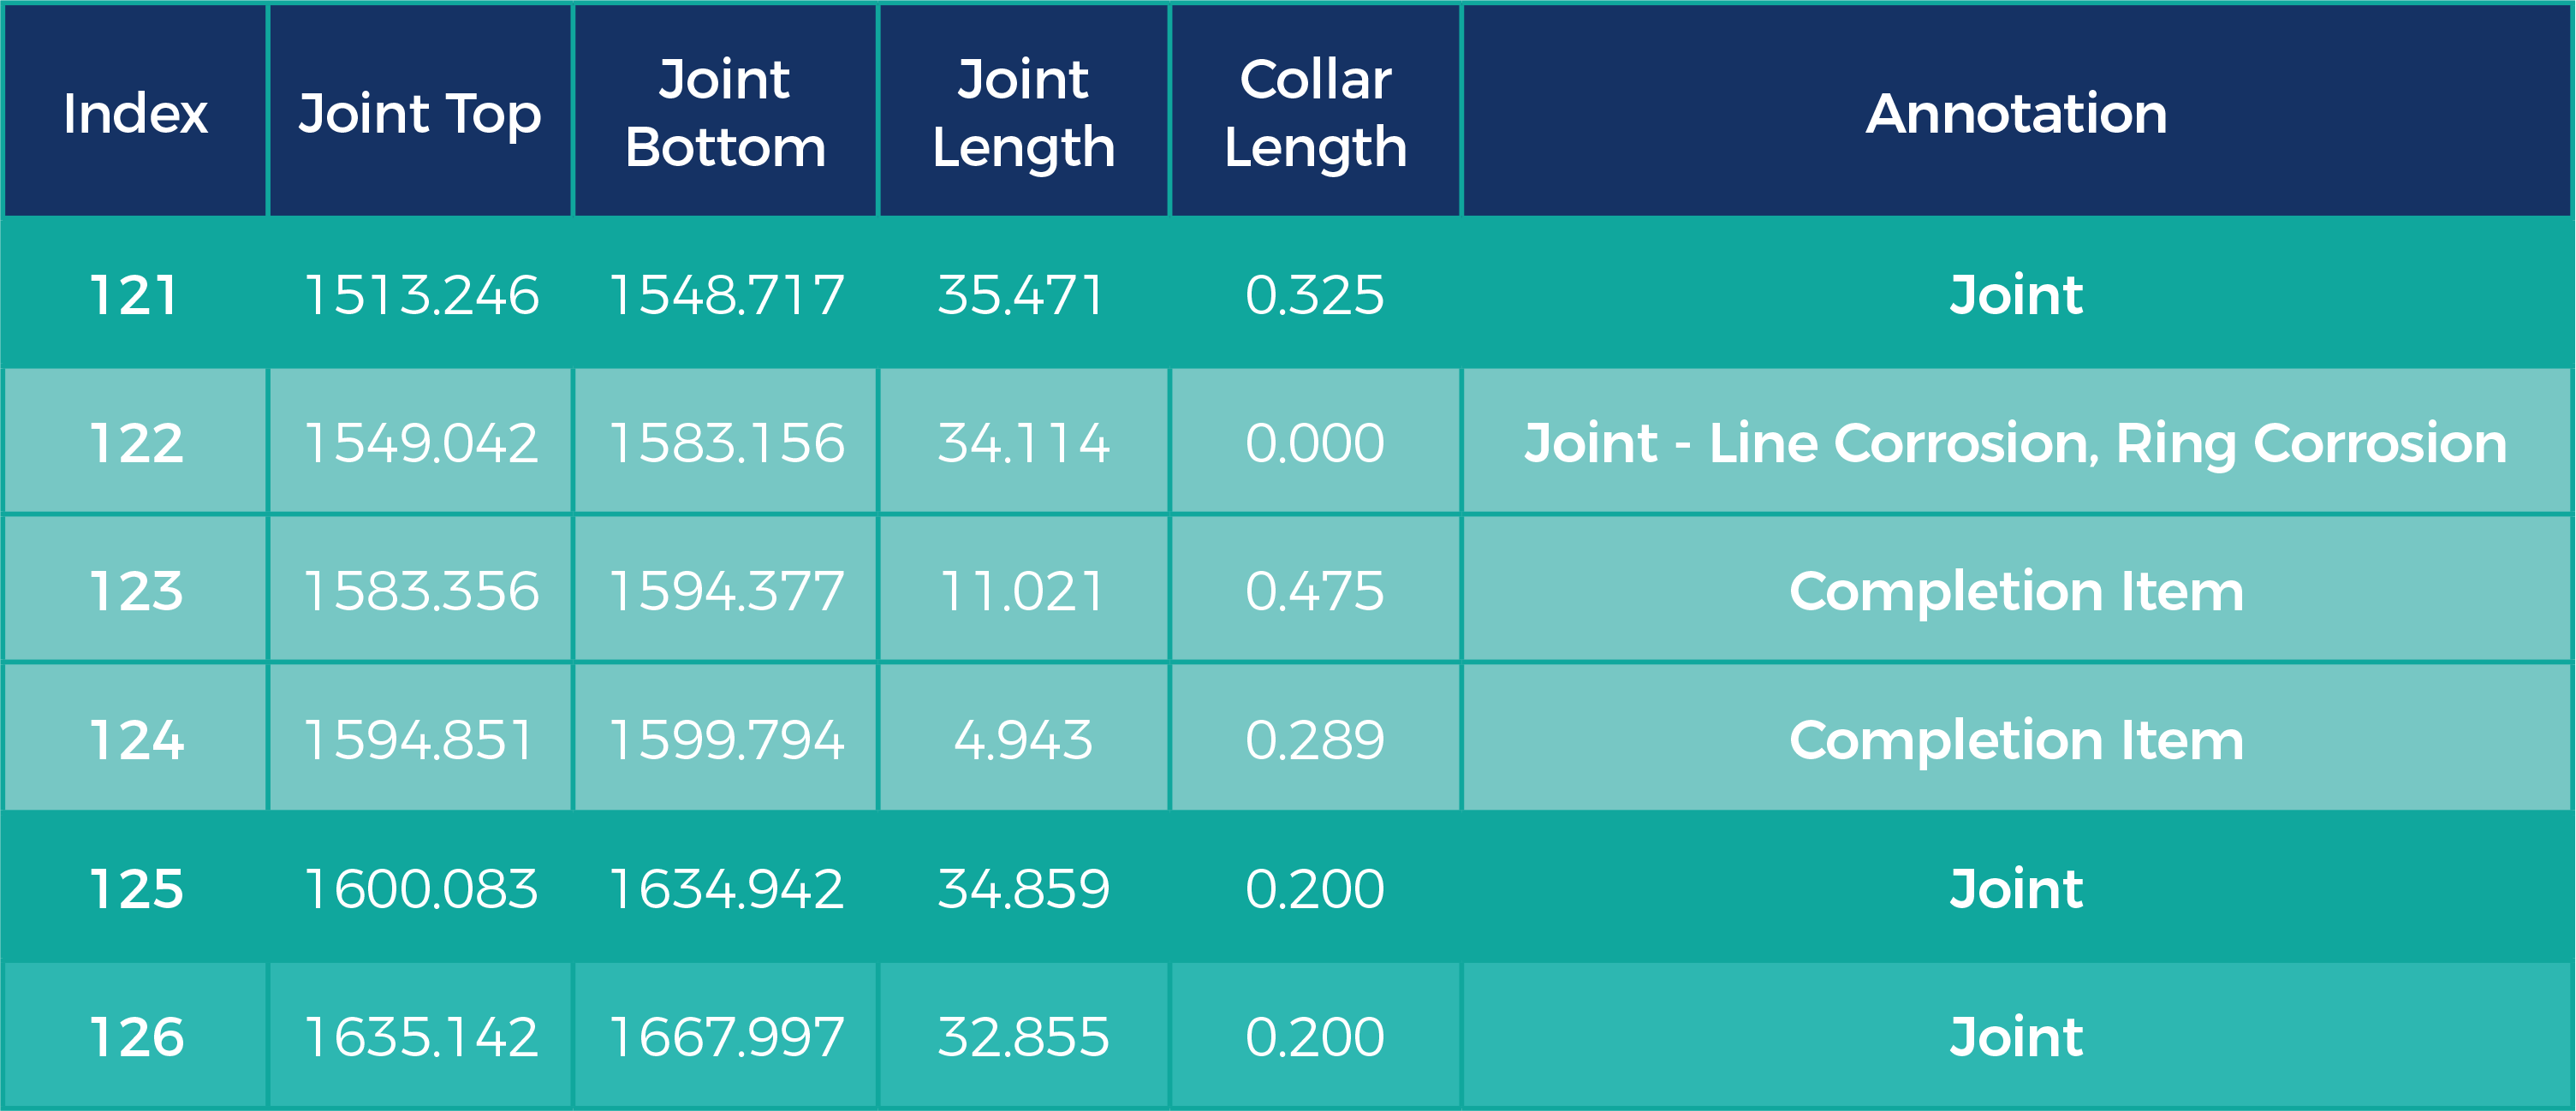Image resolution: width=2576 pixels, height=1111 pixels.
Task: Click the Joint Top value 1635.142
Action: tap(421, 1036)
